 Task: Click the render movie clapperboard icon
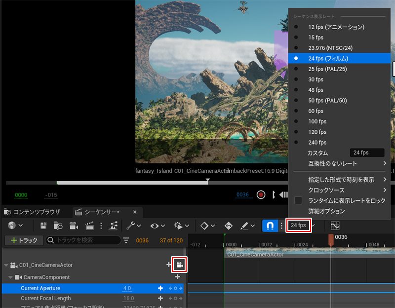[x=89, y=226]
